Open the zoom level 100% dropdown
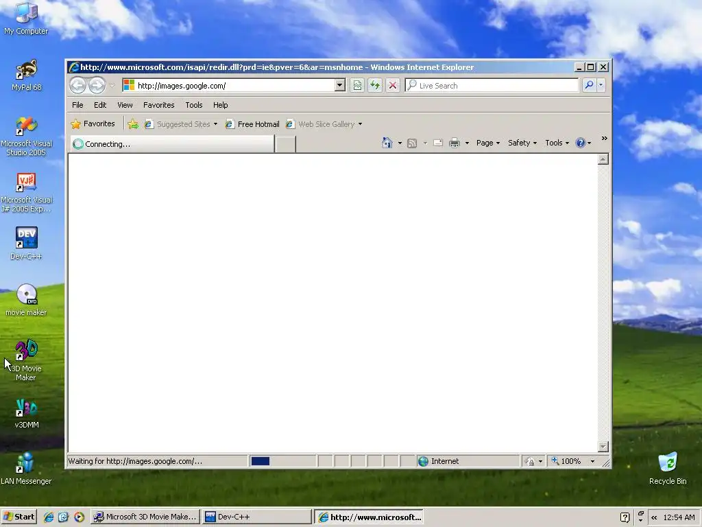The width and height of the screenshot is (702, 527). coord(592,461)
